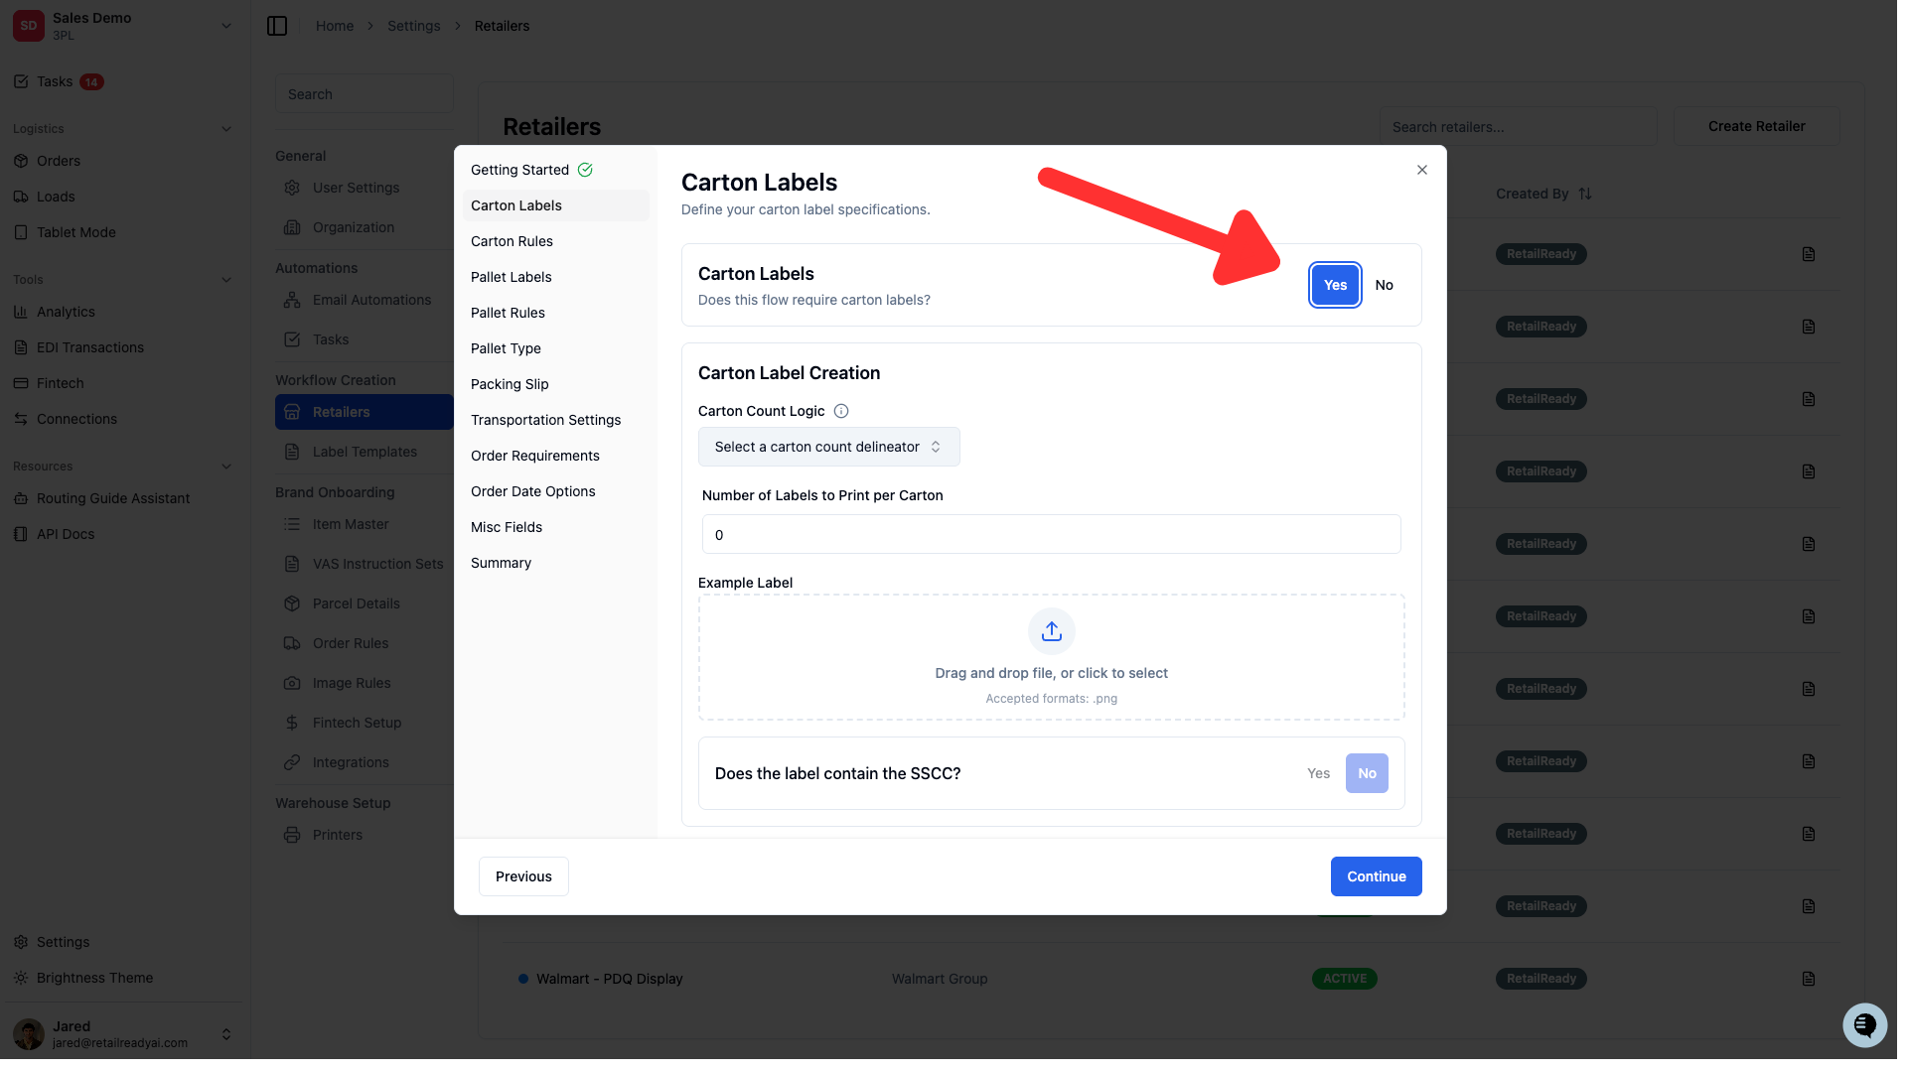The height and width of the screenshot is (1072, 1907).
Task: Open Walmart - PDQ Display row
Action: [1157, 979]
